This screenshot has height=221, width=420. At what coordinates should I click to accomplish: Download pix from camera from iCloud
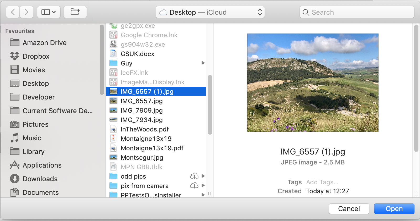pos(194,185)
